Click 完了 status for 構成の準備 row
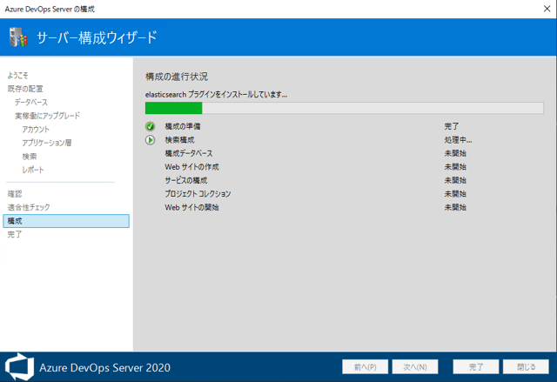557x382 pixels. [452, 126]
